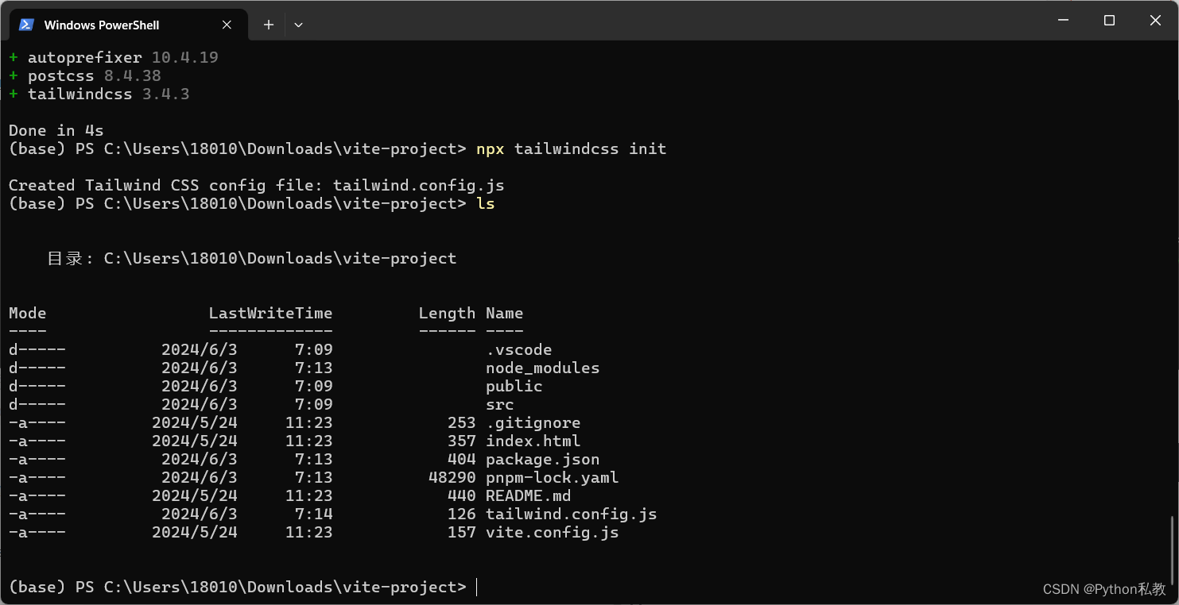Click the 'src' directory name
The width and height of the screenshot is (1179, 605).
click(x=499, y=404)
